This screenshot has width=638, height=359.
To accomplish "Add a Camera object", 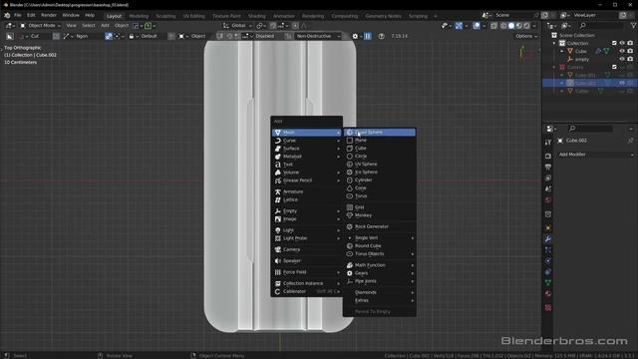I will click(307, 249).
